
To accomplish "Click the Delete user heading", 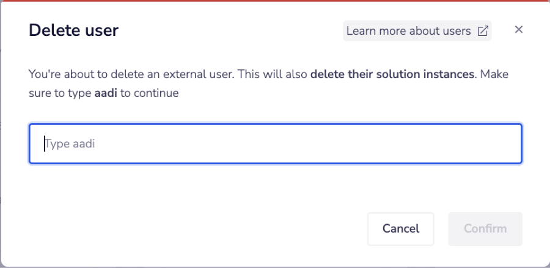I will 74,30.
